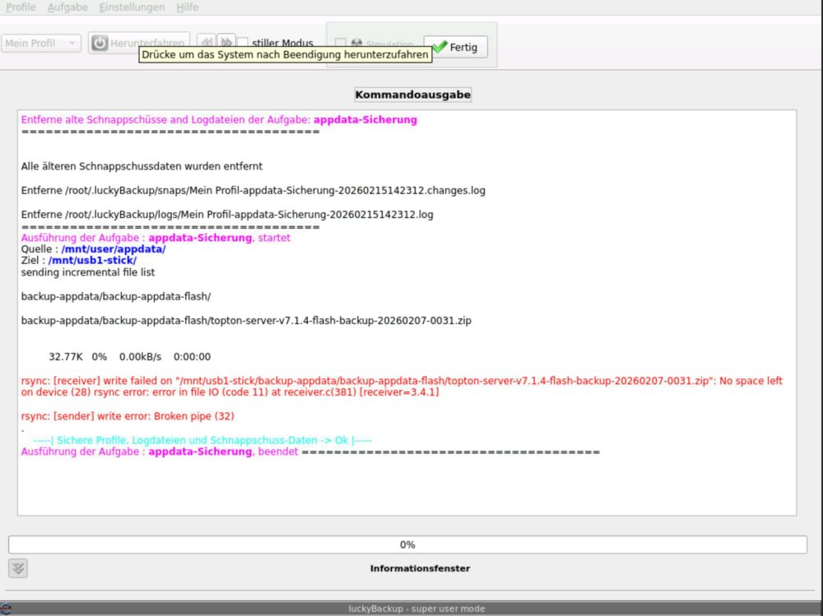Click 'sending incremental file list' line

[x=88, y=272]
